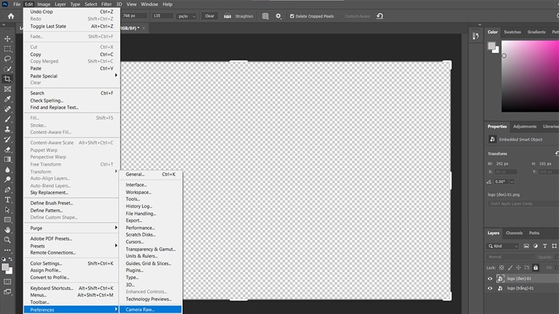Open the px/in units dropdown

click(187, 16)
